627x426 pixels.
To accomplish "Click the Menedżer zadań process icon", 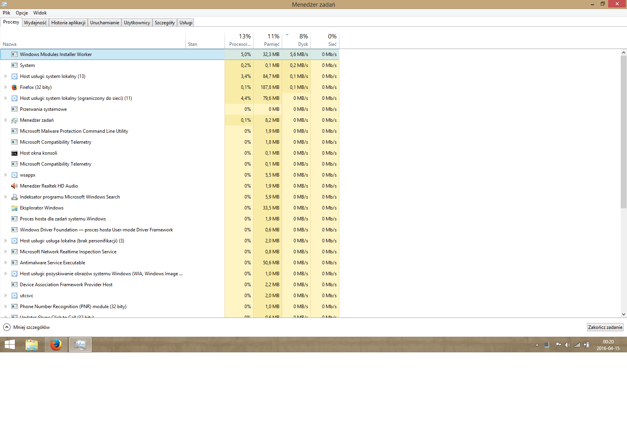I will tap(14, 120).
